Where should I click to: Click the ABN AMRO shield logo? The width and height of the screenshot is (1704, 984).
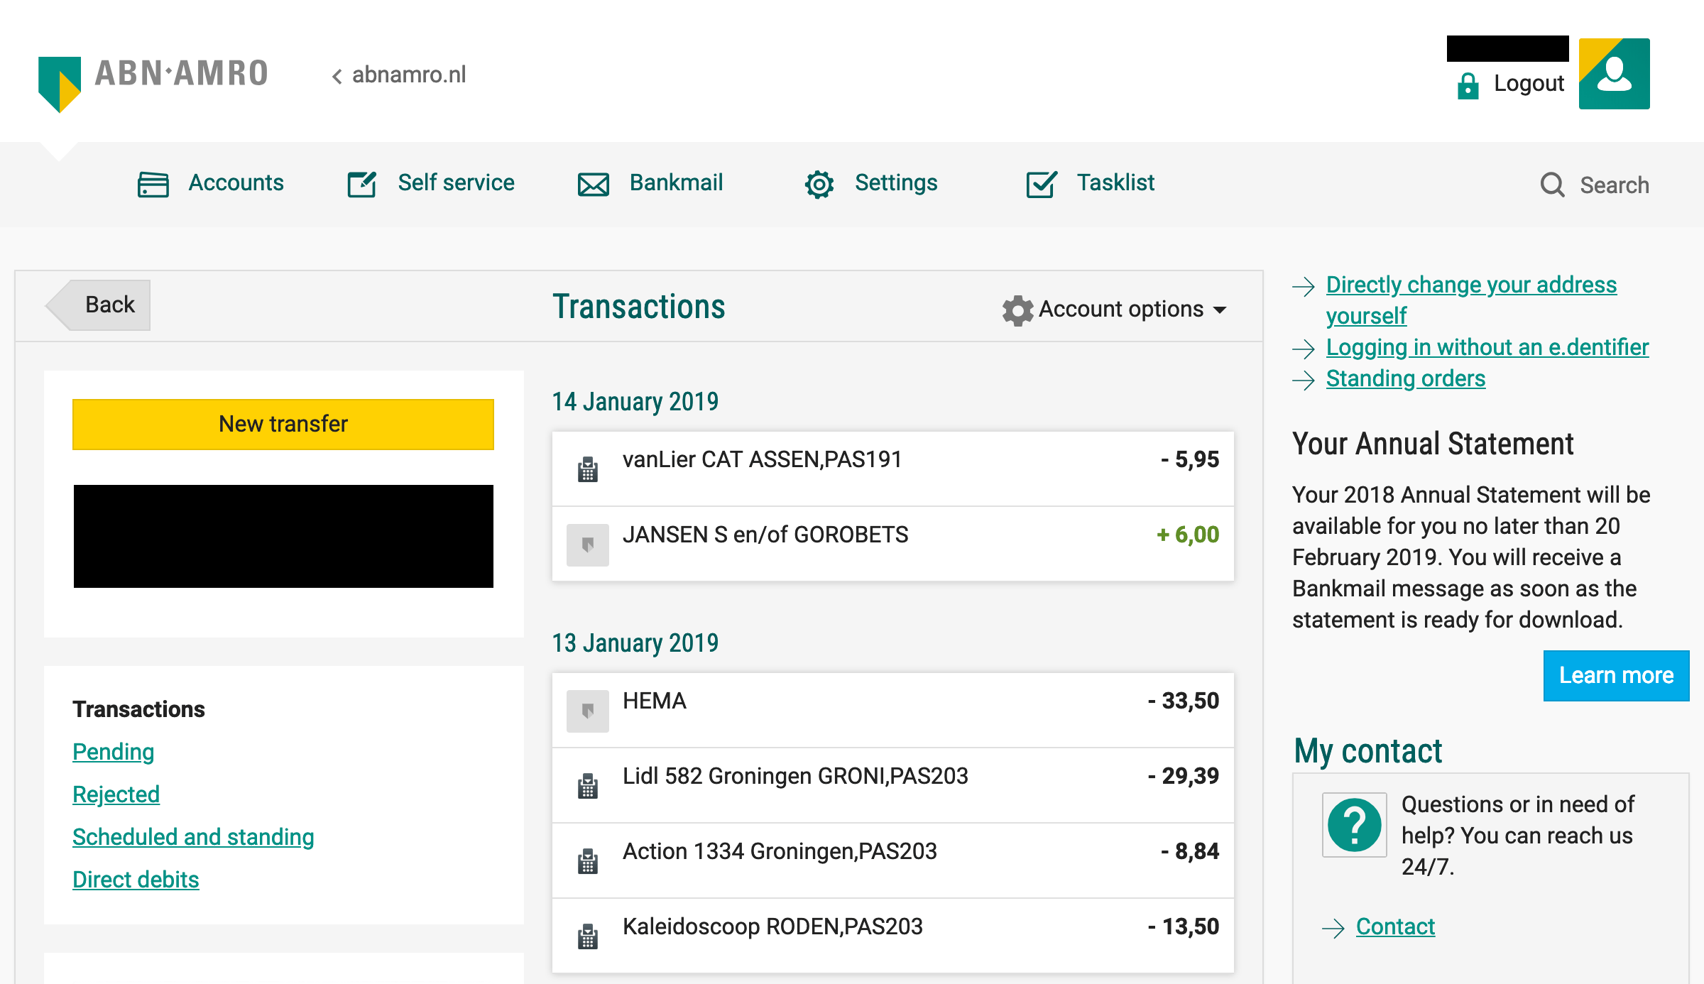pyautogui.click(x=60, y=84)
